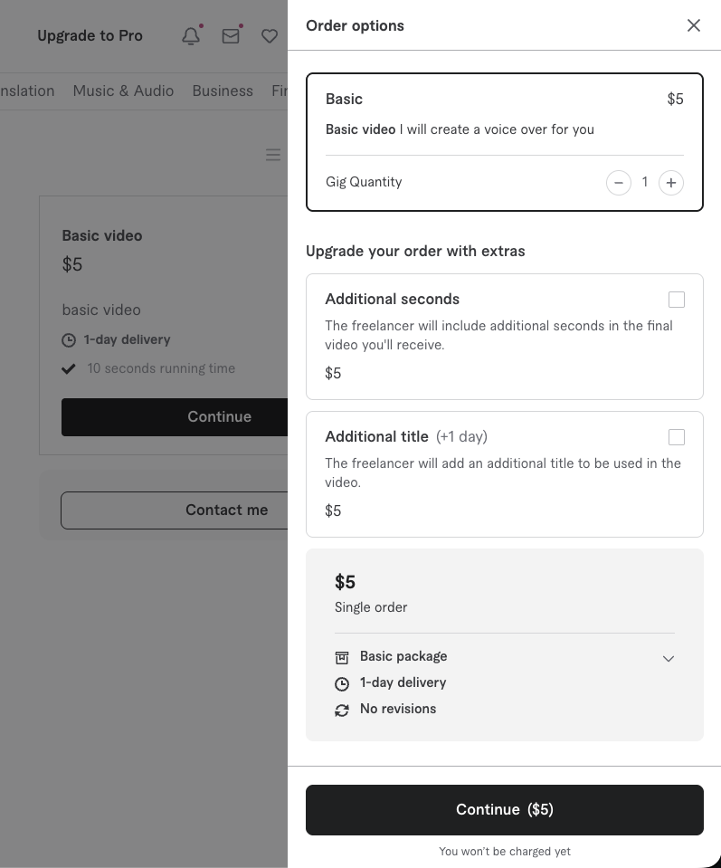Viewport: 721px width, 868px height.
Task: Open the Music & Audio category
Action: click(x=123, y=91)
